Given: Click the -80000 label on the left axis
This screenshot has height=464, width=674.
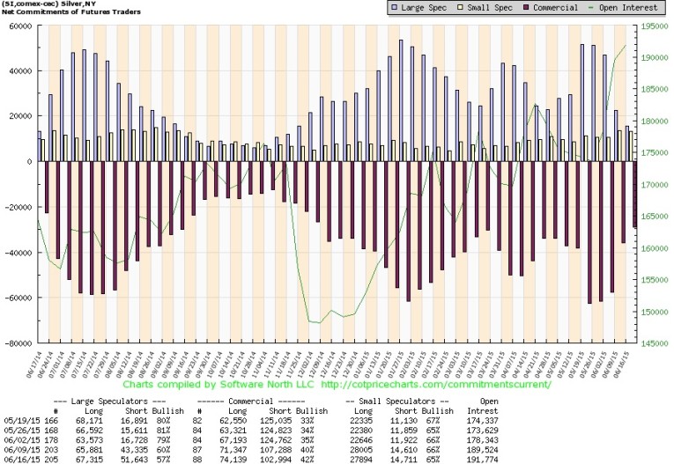Looking at the screenshot, I should [x=16, y=344].
